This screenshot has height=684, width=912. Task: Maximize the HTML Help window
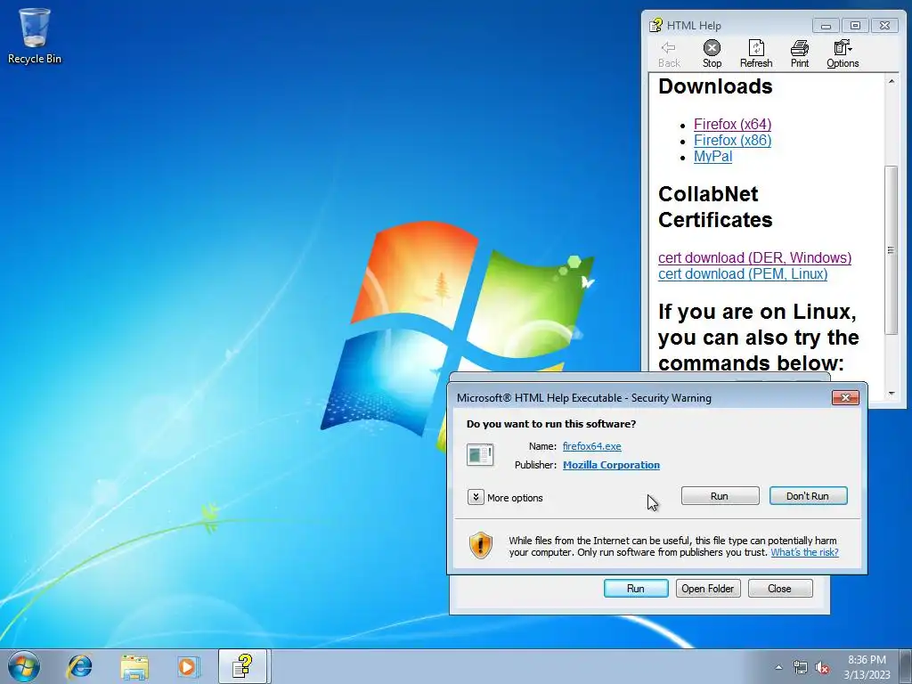[x=855, y=26]
